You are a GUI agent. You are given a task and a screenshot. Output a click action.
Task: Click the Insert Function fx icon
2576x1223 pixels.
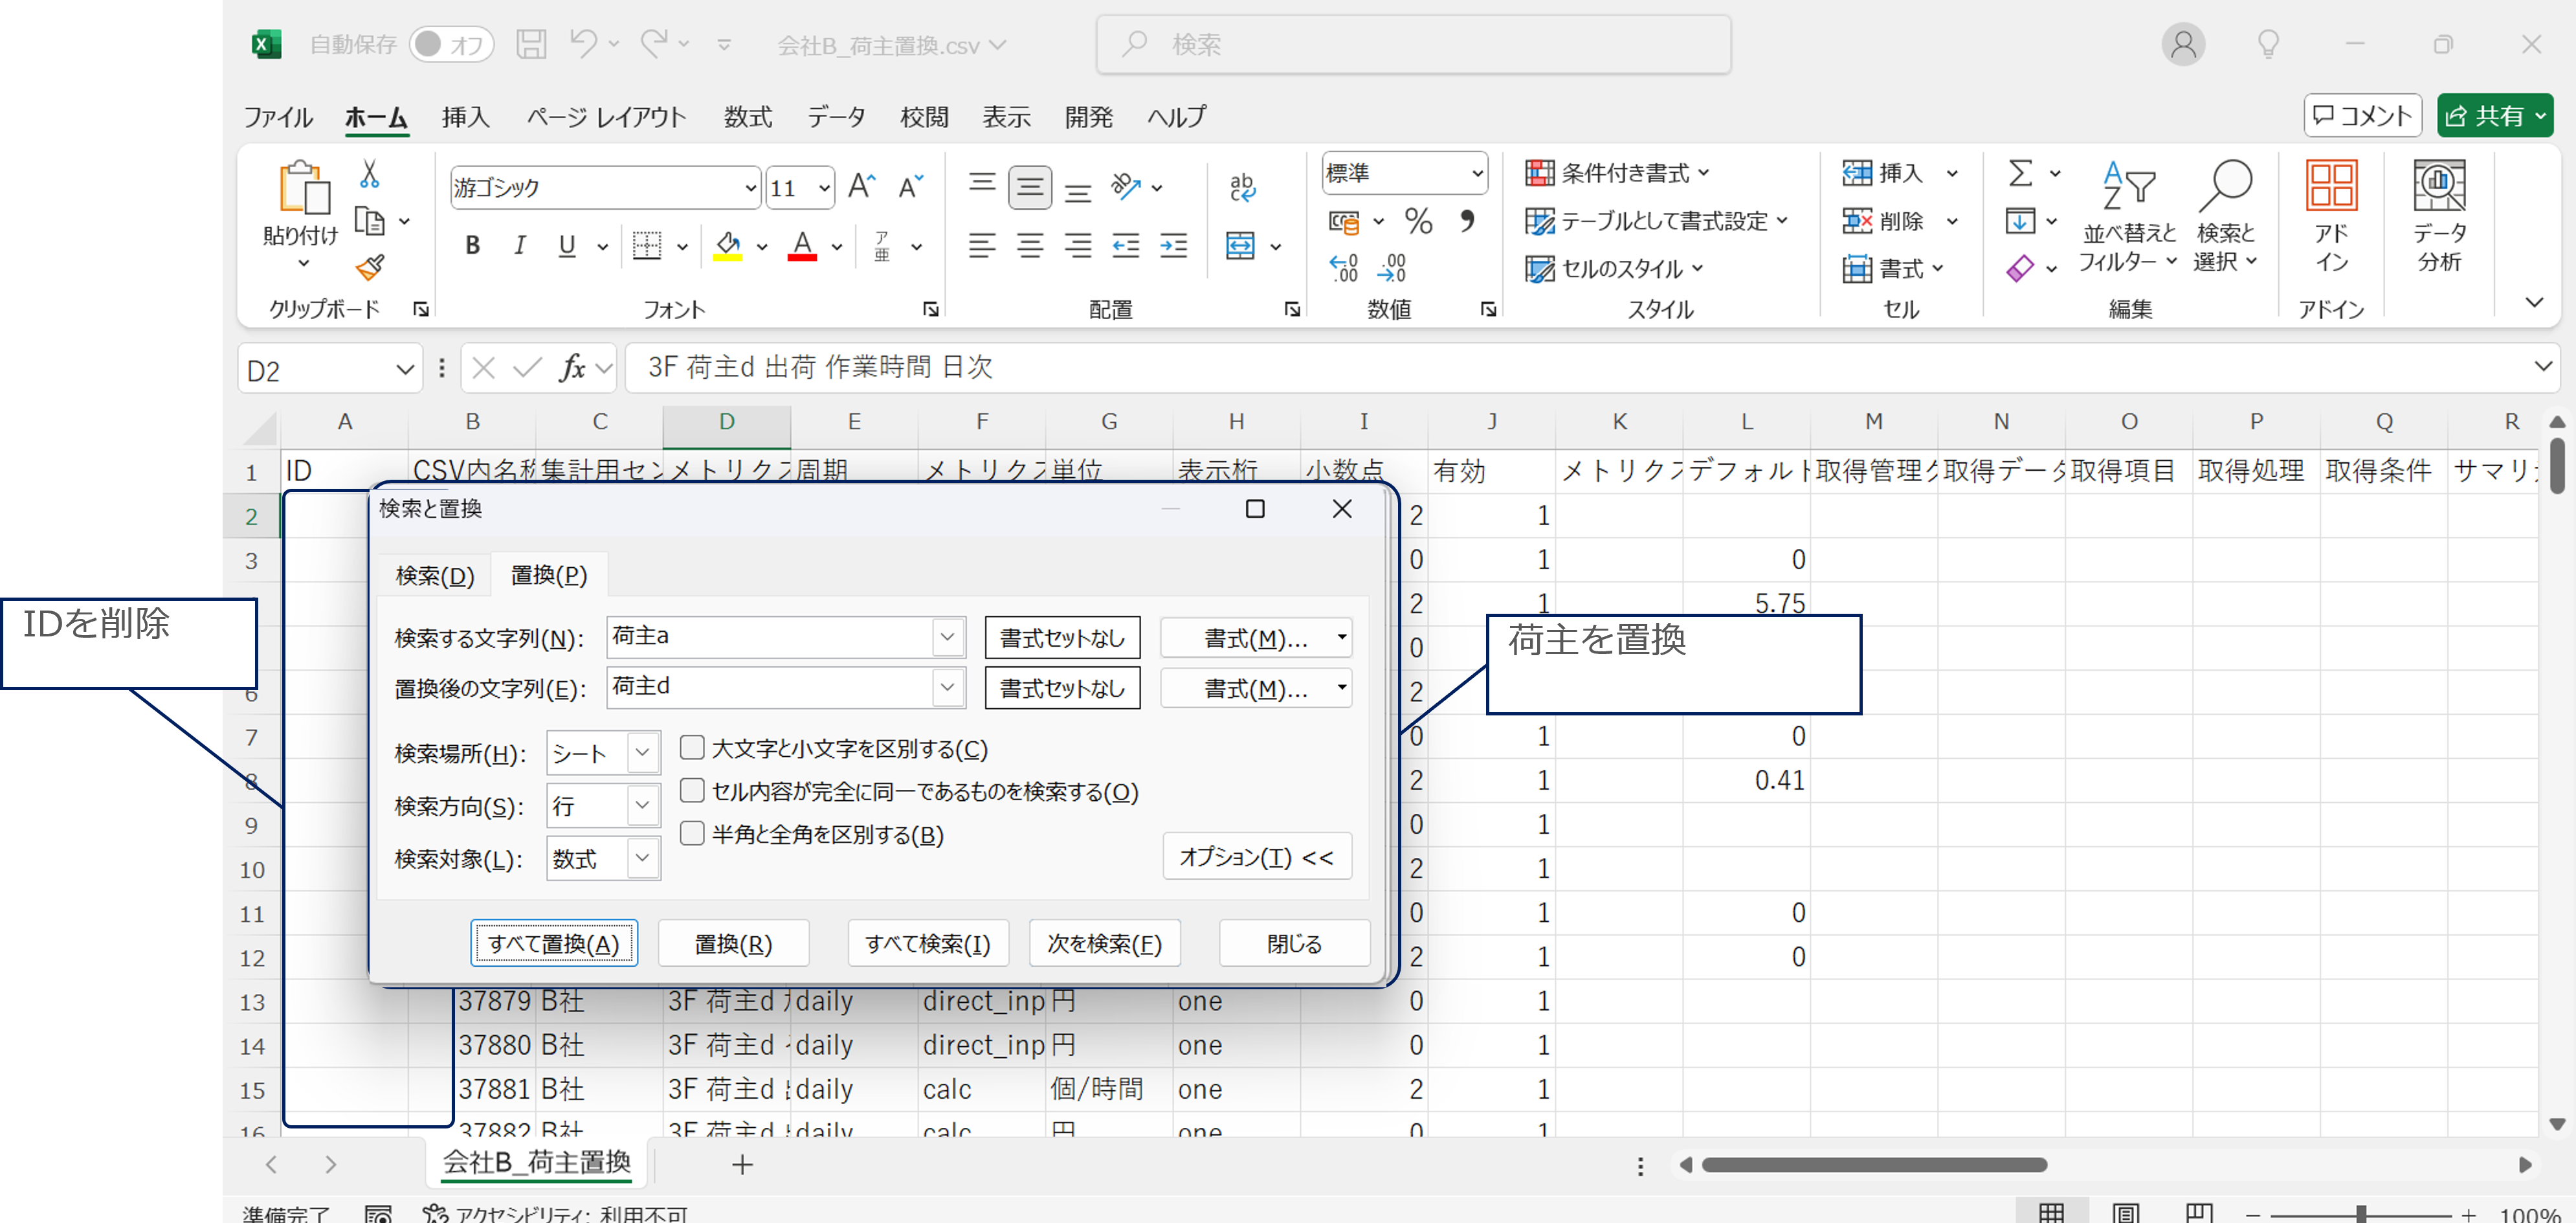(x=573, y=368)
